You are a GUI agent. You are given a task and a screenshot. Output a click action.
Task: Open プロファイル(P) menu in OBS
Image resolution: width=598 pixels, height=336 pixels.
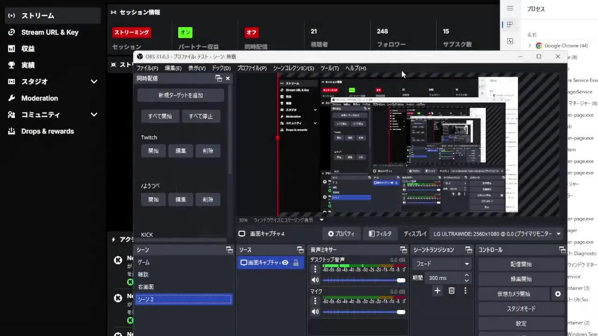pos(252,68)
